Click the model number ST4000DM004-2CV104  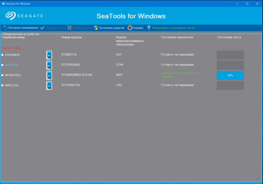tap(77, 75)
